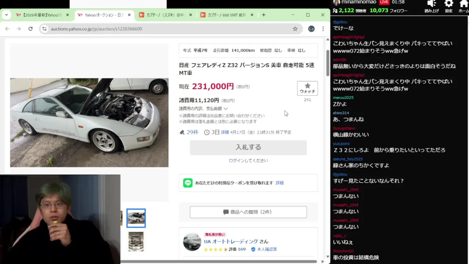Image resolution: width=469 pixels, height=264 pixels.
Task: Click the auction title 日産 フェアレディZ Z32
Action: 247,69
